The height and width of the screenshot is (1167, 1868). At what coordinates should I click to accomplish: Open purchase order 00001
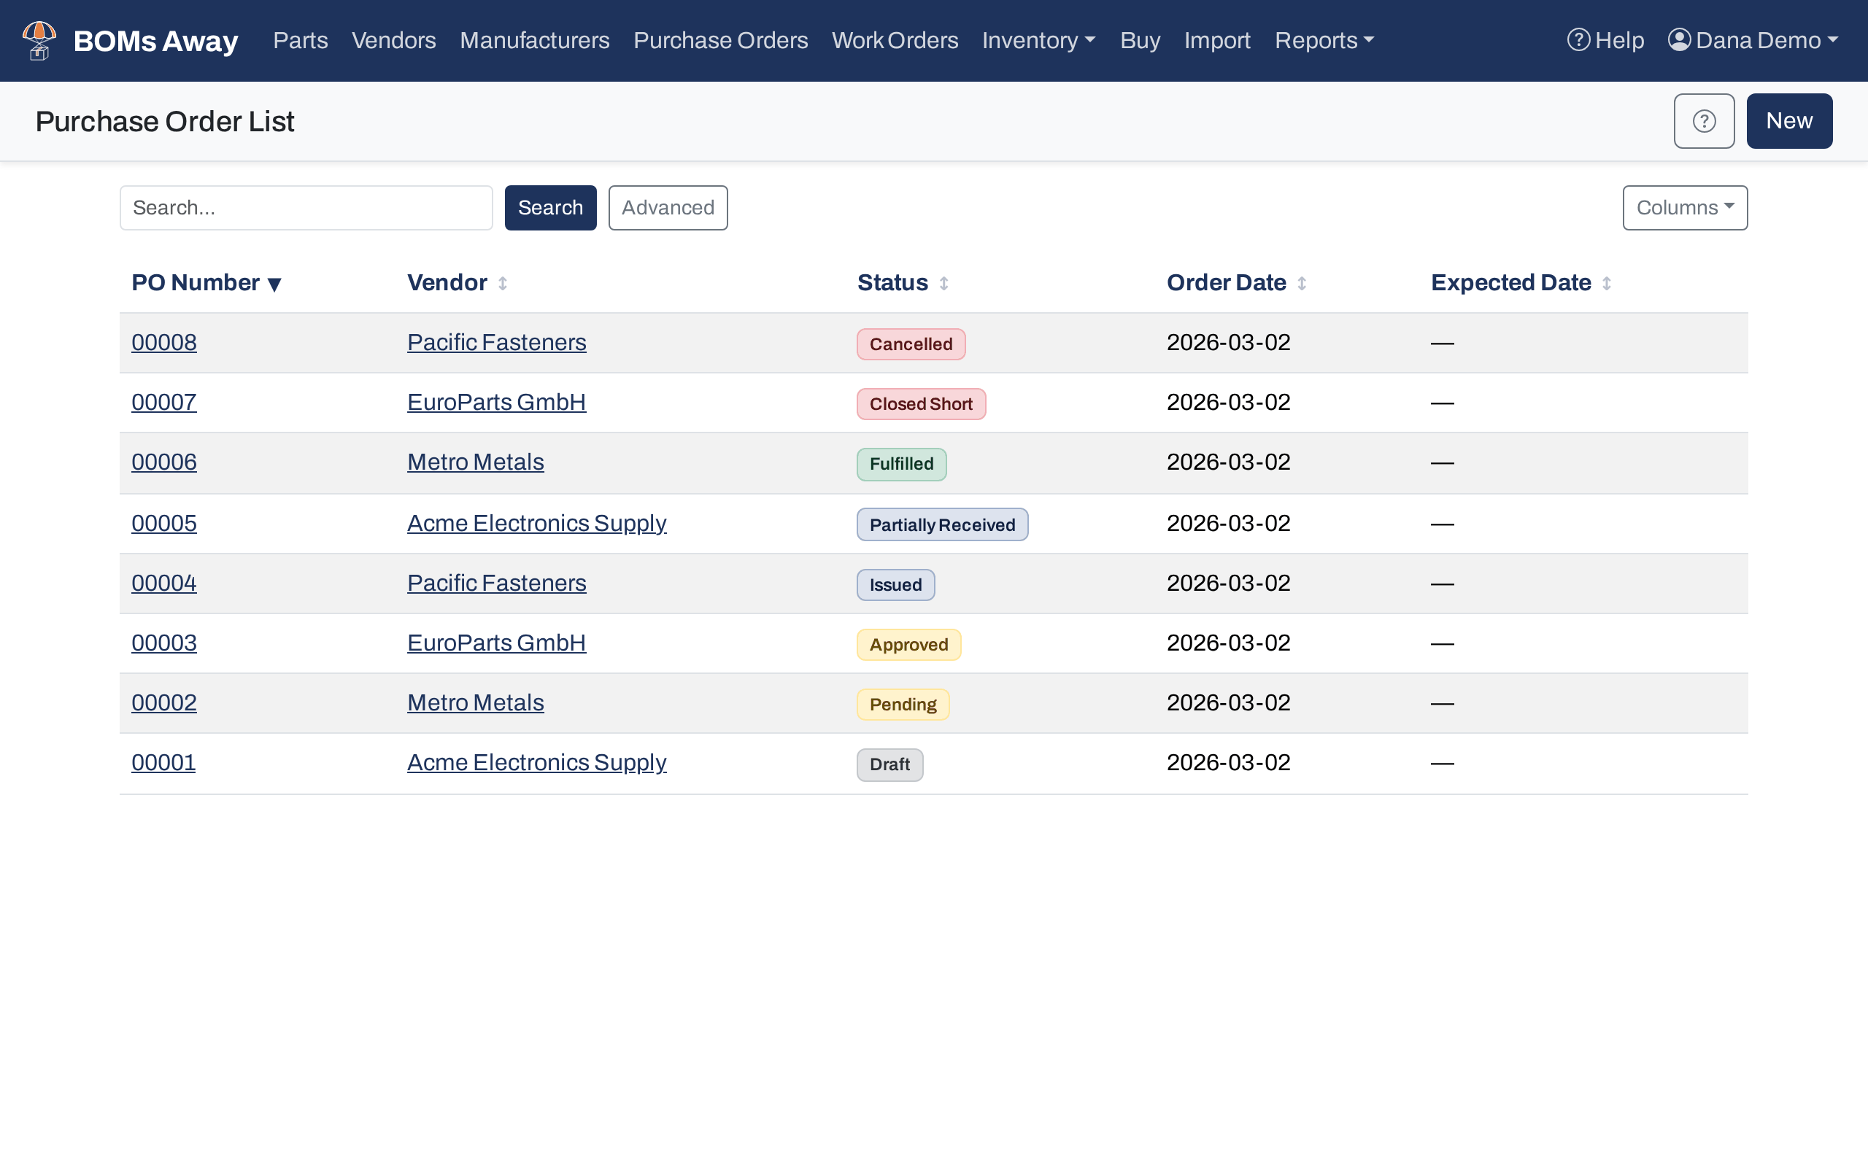[x=163, y=763]
